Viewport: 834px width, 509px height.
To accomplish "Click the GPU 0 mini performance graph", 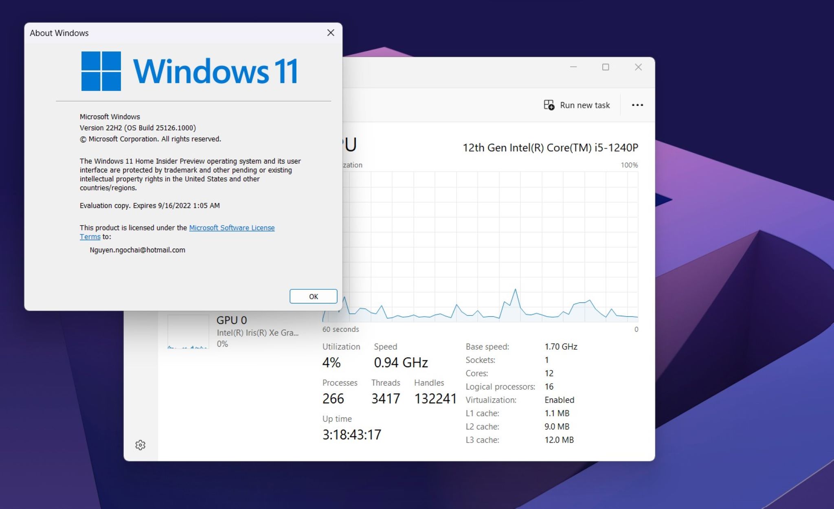I will tap(187, 332).
